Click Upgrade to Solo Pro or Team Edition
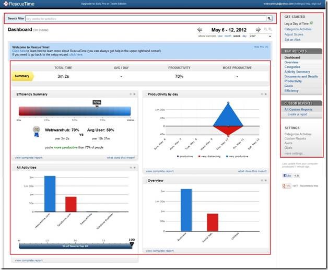 point(103,4)
